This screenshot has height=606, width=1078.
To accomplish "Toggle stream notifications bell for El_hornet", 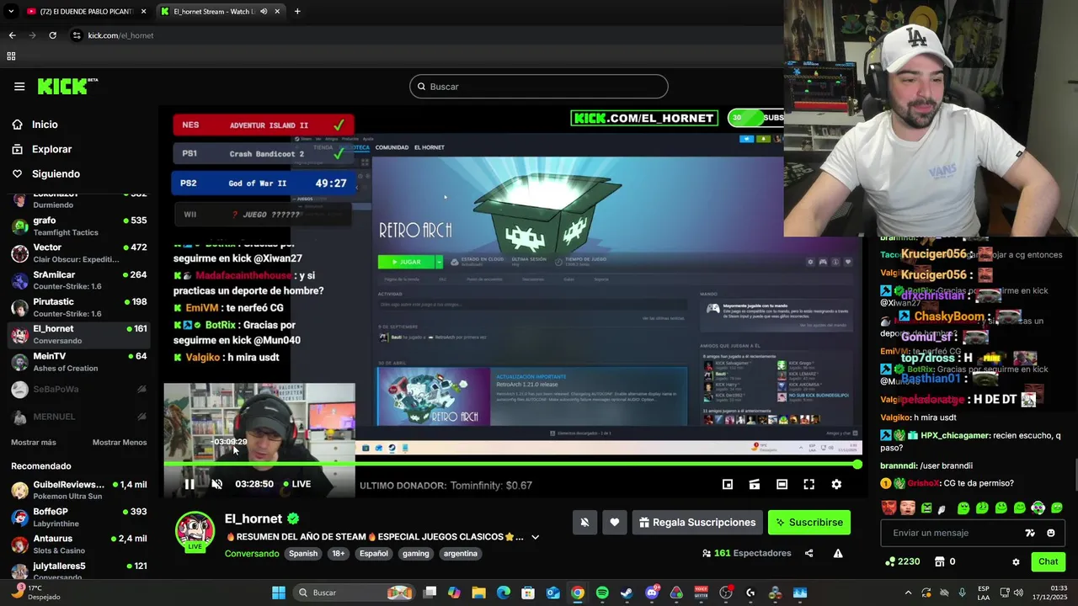I will pyautogui.click(x=584, y=523).
